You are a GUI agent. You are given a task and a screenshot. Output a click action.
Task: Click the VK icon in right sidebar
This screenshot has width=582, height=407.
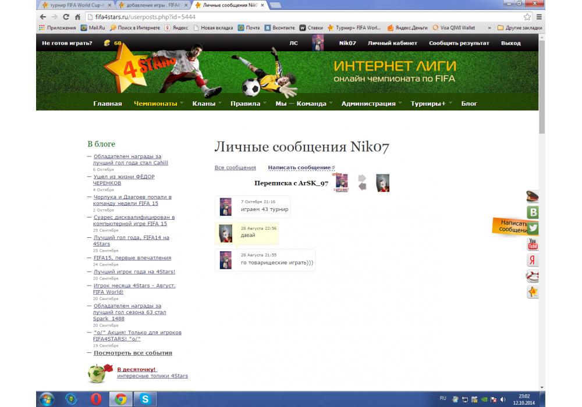533,212
